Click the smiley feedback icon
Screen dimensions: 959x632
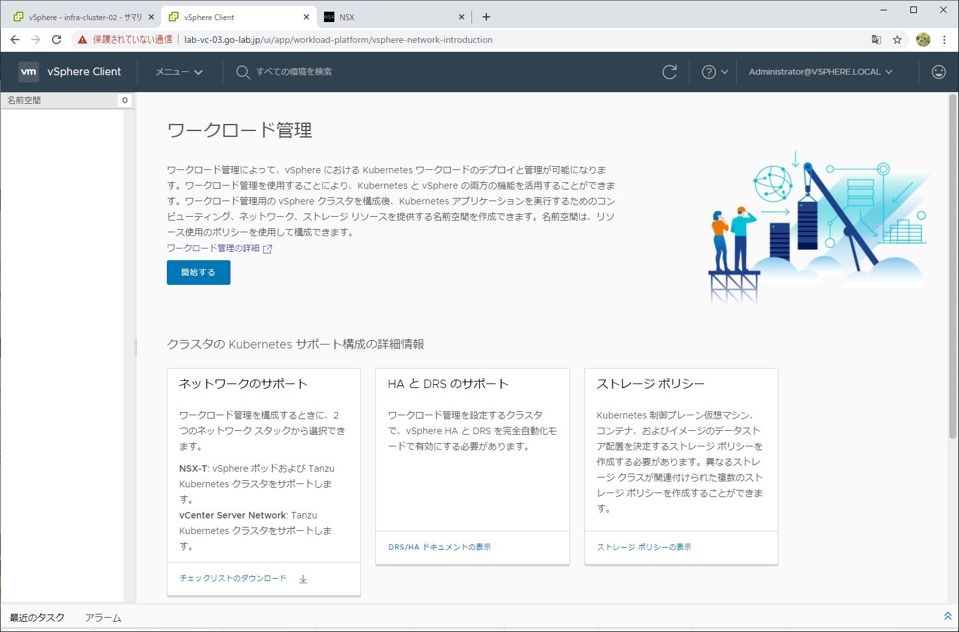(x=939, y=72)
